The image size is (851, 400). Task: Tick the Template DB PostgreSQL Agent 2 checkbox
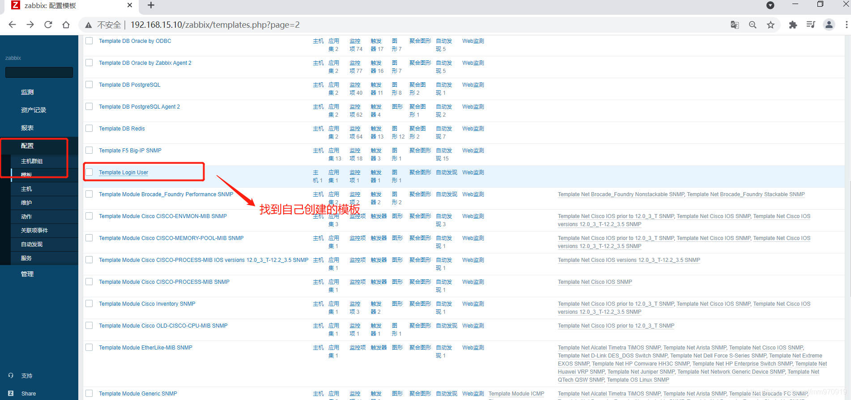pos(89,106)
